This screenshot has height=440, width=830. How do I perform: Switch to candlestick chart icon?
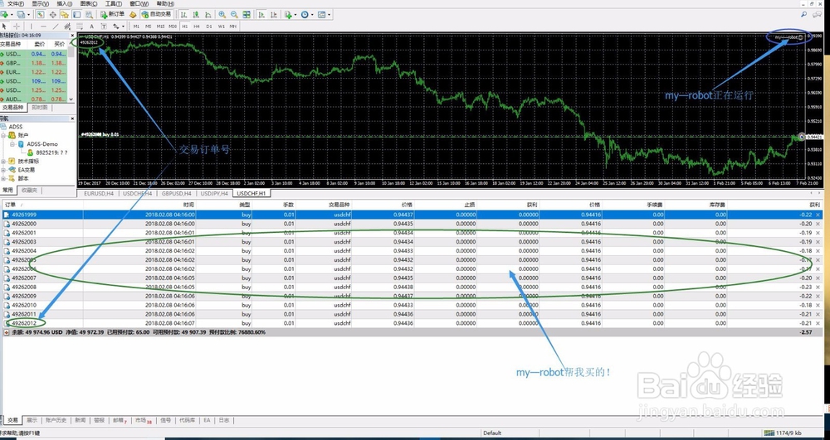[196, 14]
